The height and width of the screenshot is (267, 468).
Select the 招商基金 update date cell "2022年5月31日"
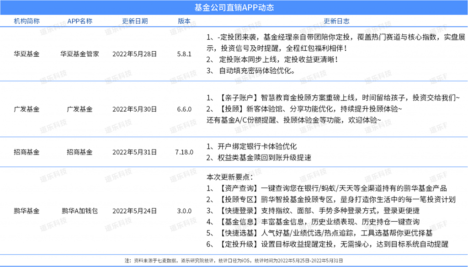click(135, 152)
